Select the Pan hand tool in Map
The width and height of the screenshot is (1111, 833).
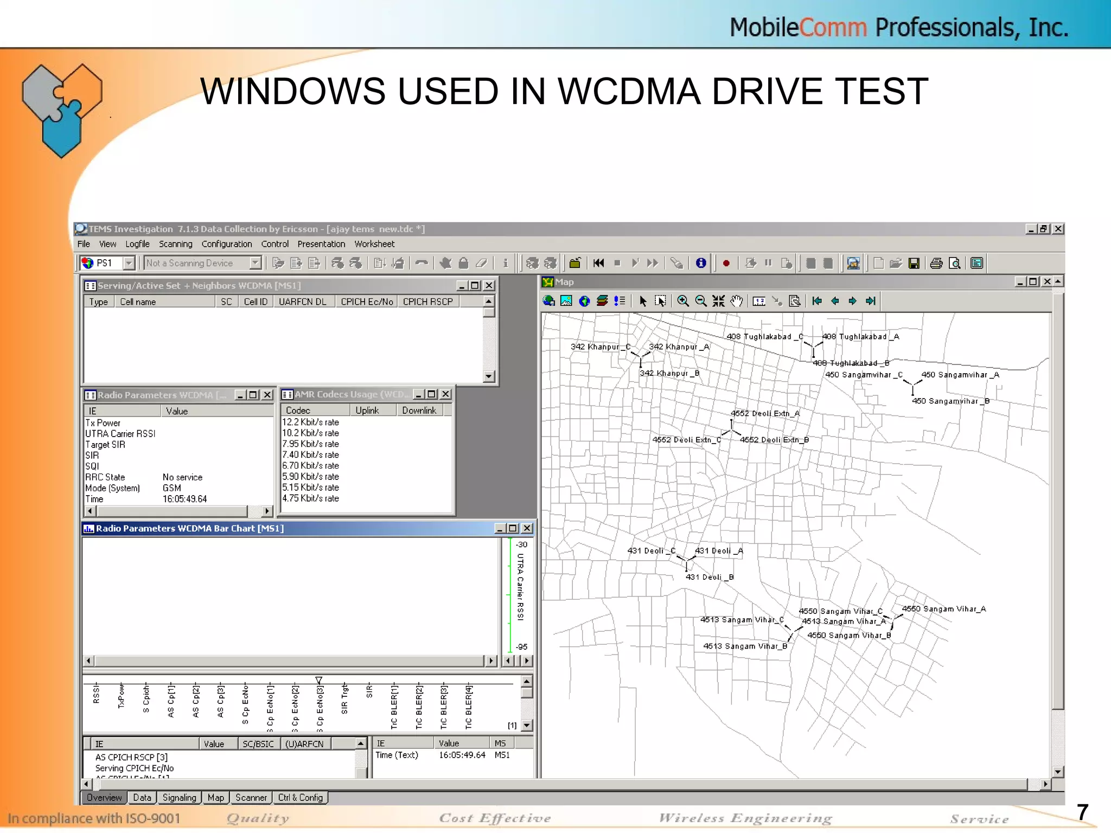coord(736,301)
